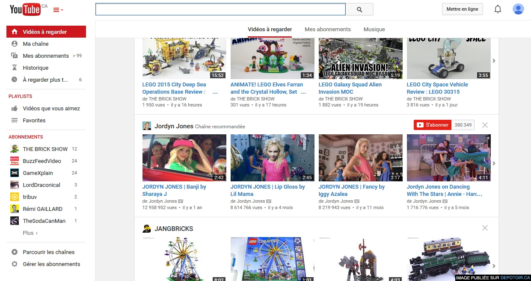Click the watch later clock icon
Image resolution: width=531 pixels, height=281 pixels.
(15, 80)
